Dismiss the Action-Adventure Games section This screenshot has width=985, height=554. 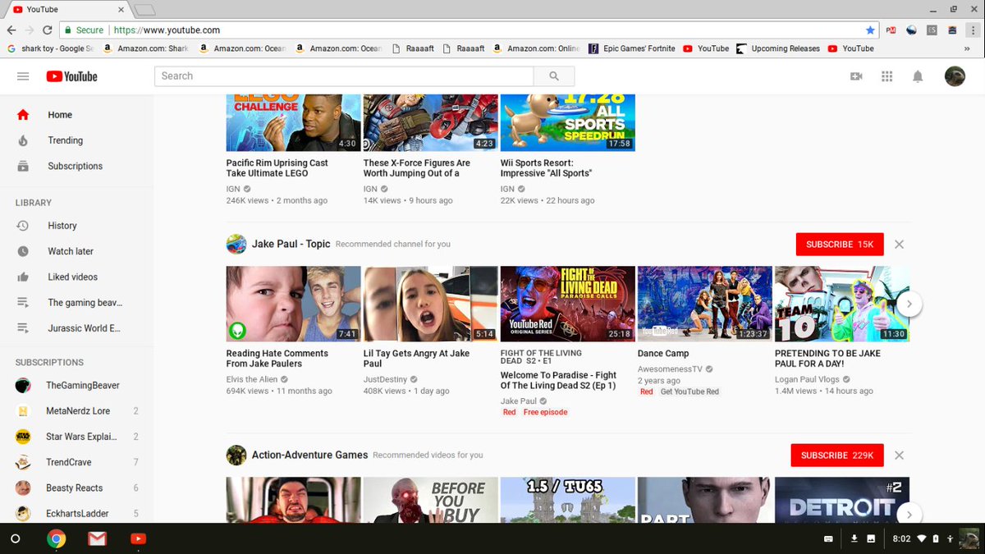coord(899,456)
